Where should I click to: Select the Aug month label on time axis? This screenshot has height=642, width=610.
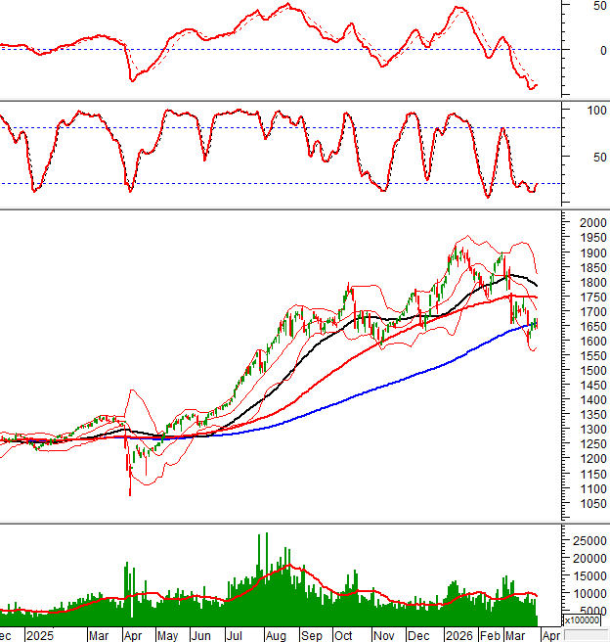point(275,634)
